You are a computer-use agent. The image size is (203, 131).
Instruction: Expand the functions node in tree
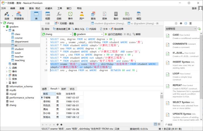pyautogui.click(x=7, y=68)
